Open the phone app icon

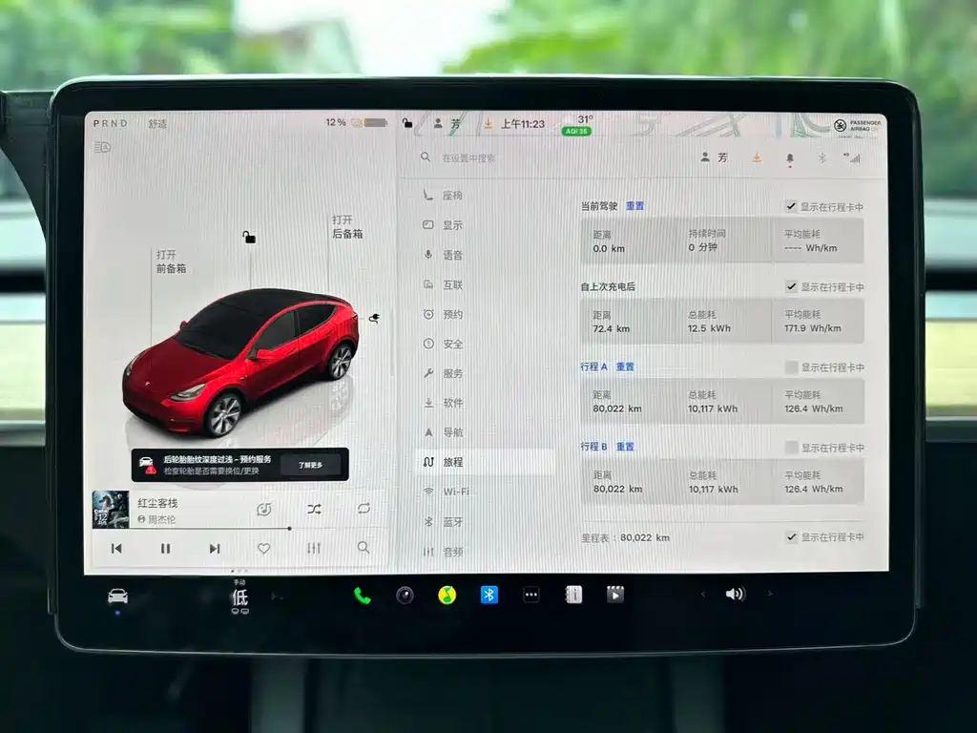click(362, 596)
